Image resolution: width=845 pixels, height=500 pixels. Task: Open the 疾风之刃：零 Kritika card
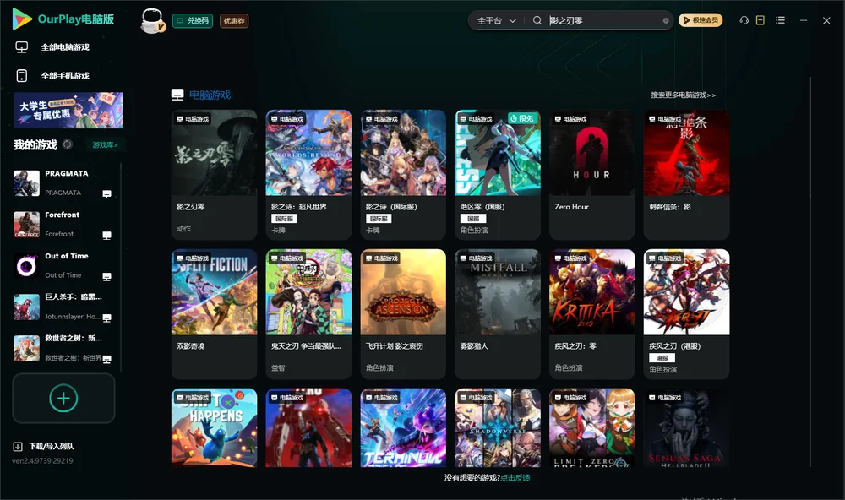(x=591, y=314)
